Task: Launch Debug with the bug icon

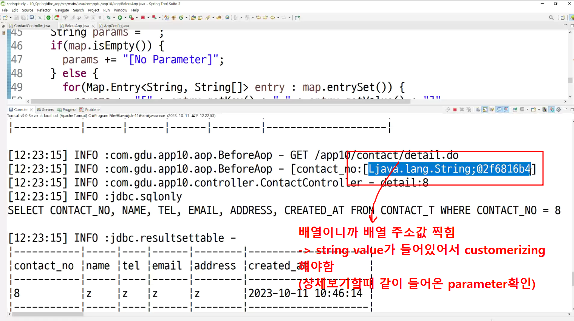Action: pyautogui.click(x=108, y=17)
